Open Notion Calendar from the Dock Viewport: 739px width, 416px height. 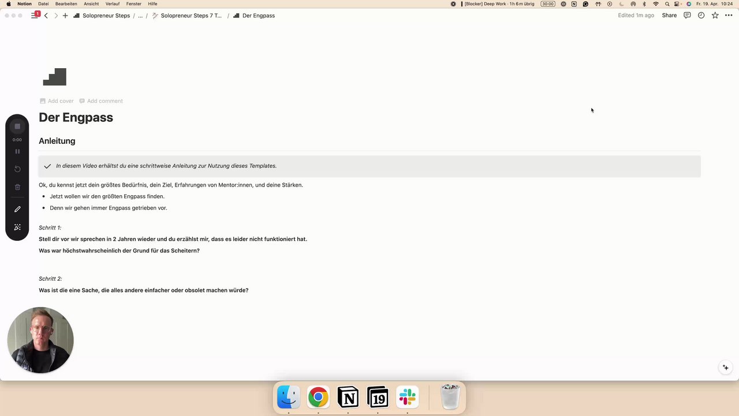378,398
